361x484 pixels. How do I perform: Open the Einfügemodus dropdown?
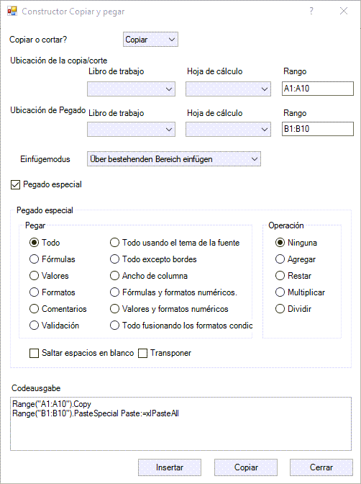[x=174, y=159]
